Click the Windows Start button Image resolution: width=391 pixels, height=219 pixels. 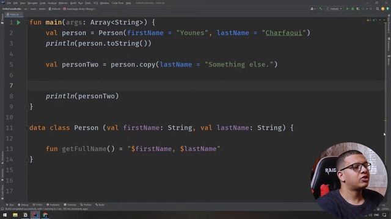[x=5, y=215]
